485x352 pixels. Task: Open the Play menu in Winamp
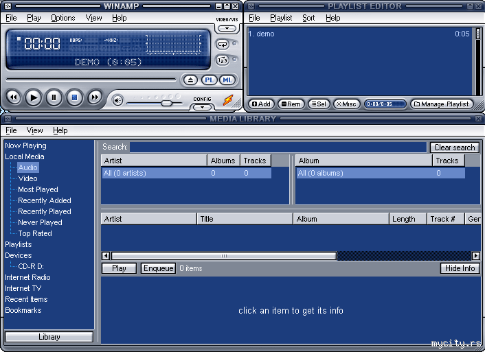34,18
